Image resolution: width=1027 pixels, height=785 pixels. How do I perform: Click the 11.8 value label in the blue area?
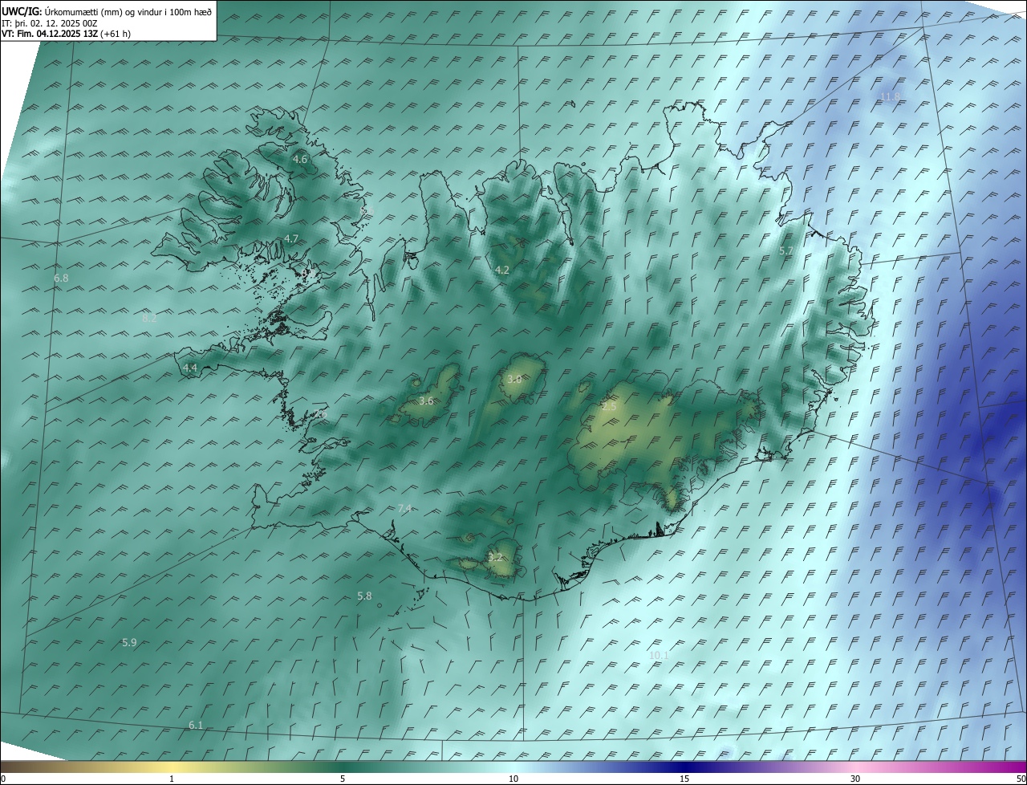coord(891,96)
